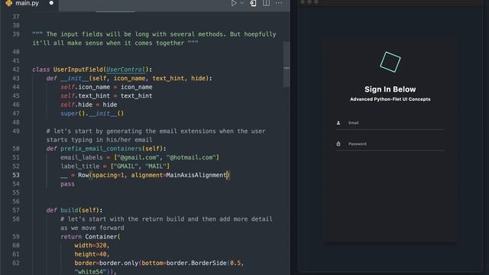Click 'super().__init__()' on line 47
The width and height of the screenshot is (489, 275).
coord(92,114)
